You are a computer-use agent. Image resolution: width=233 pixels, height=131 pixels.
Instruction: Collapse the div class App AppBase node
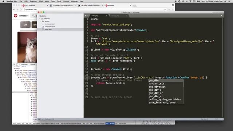click(16, 74)
